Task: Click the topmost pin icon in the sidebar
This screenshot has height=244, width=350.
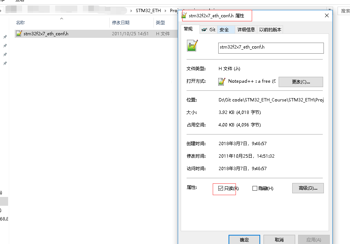Action: (x=5, y=36)
